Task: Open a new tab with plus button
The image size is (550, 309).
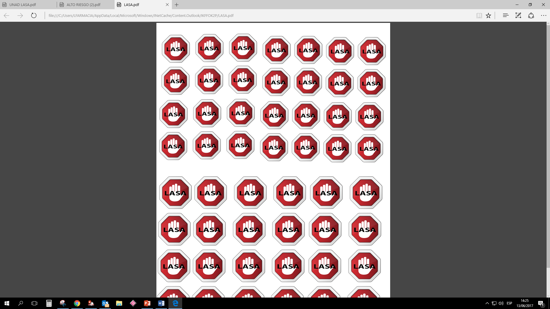Action: [177, 5]
